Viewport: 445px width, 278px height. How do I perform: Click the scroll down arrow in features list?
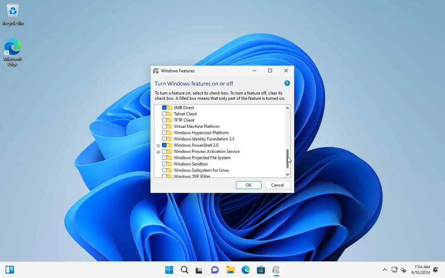(288, 175)
